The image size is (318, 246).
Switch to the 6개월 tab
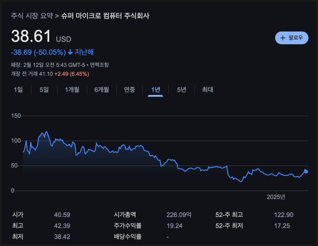pos(102,90)
